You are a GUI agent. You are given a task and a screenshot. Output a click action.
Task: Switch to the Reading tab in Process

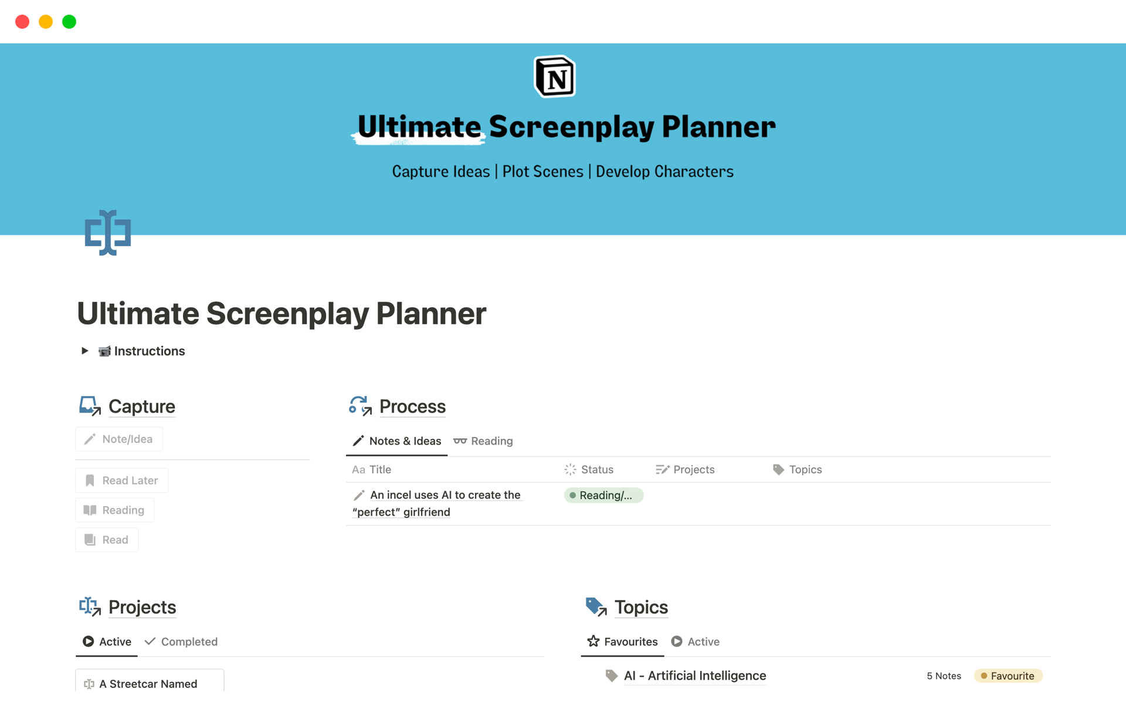pos(483,441)
